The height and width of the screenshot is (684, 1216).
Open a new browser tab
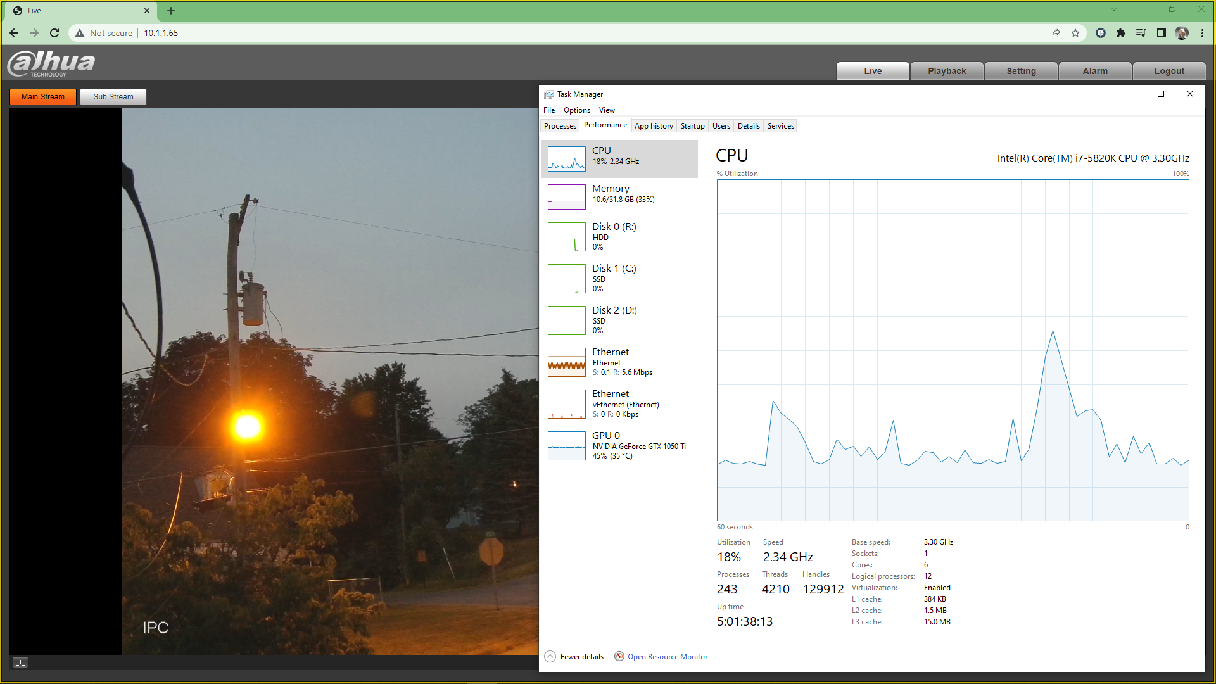pos(171,11)
